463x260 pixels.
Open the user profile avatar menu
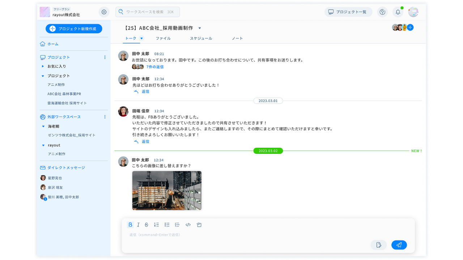[413, 12]
